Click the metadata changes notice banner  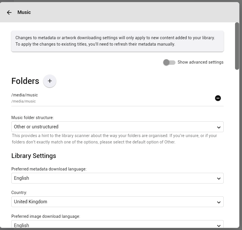pos(117,41)
